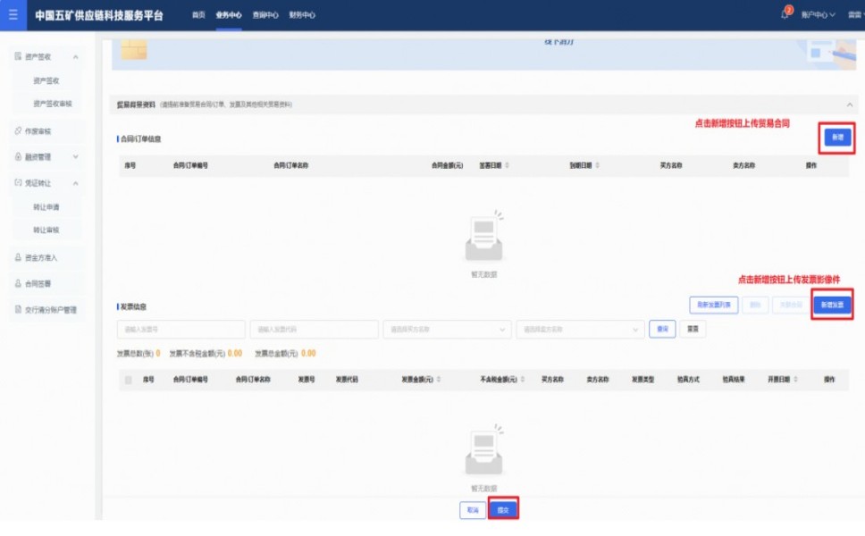This screenshot has height=536, width=865.
Task: Click 新增 to upload trade contract
Action: coord(836,138)
